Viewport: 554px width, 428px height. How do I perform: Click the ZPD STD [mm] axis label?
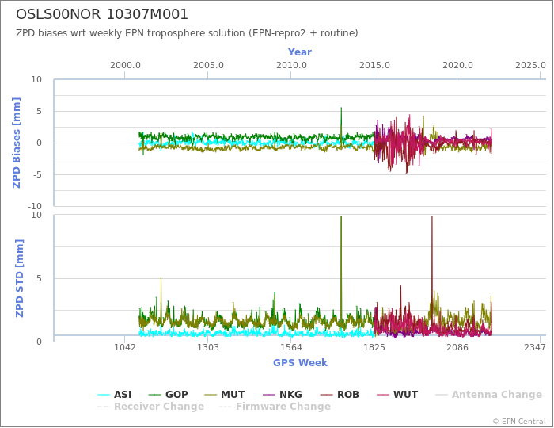(20, 278)
